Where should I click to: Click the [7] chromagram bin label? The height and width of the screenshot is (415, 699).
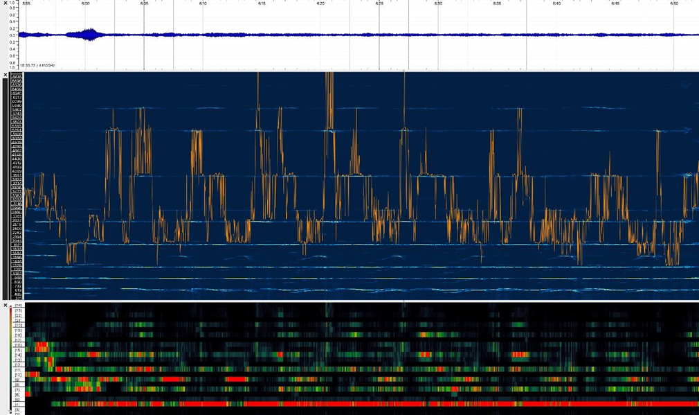pos(17,390)
